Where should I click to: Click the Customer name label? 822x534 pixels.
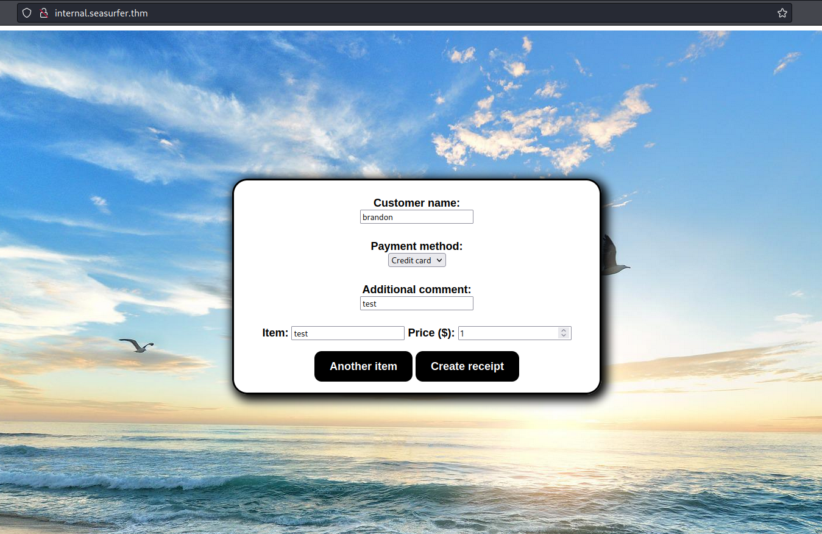[x=416, y=203]
